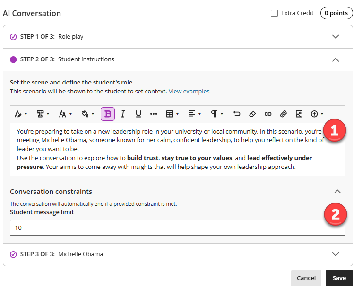Enable the Extra Credit checkbox

pyautogui.click(x=274, y=13)
